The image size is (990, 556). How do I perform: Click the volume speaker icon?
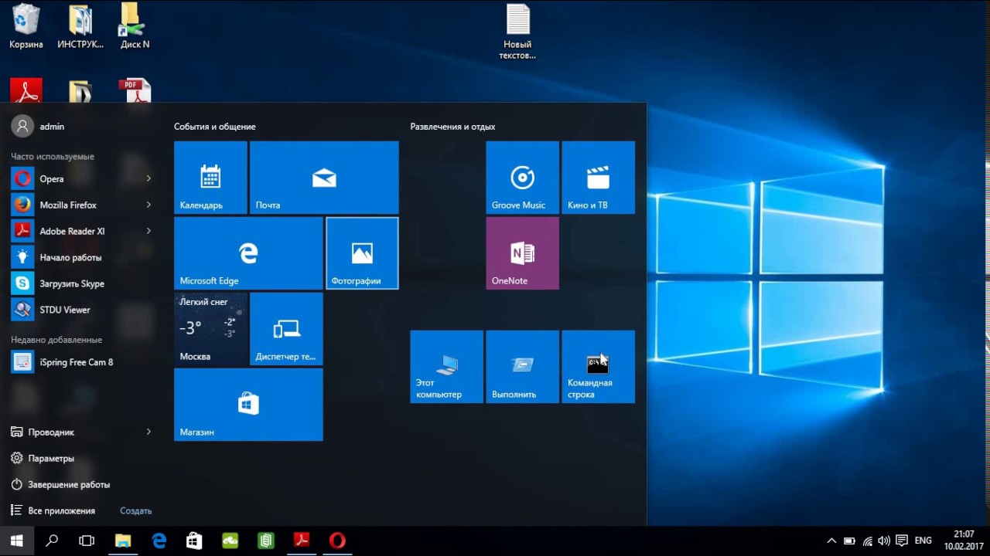[883, 541]
